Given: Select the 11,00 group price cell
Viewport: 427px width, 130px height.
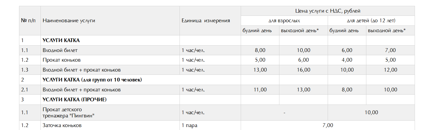Looking at the screenshot, I should [260, 90].
